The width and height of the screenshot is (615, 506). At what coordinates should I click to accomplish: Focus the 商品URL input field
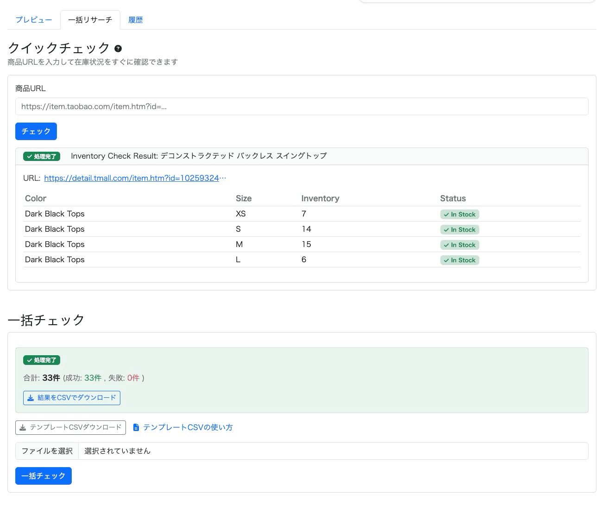coord(302,106)
